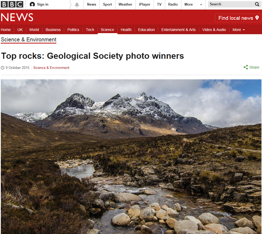Select Weather in the top bar
262x234 pixels.
(125, 5)
